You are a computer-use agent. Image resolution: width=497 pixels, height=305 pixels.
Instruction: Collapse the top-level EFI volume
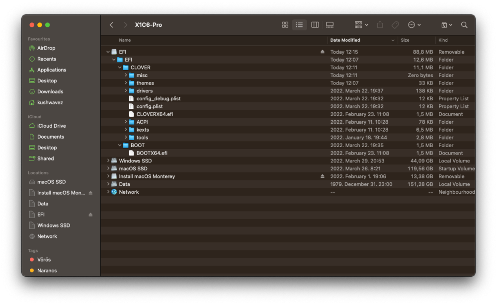tap(108, 52)
